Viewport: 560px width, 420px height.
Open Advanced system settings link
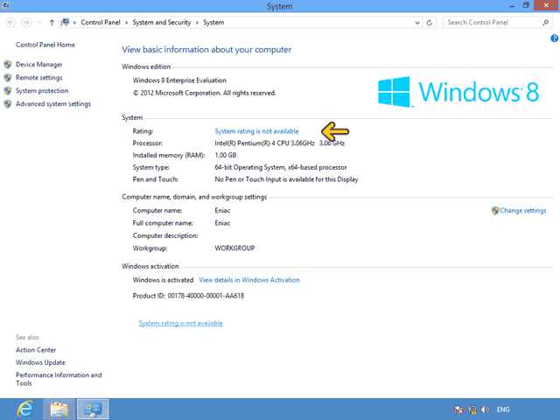click(x=53, y=104)
